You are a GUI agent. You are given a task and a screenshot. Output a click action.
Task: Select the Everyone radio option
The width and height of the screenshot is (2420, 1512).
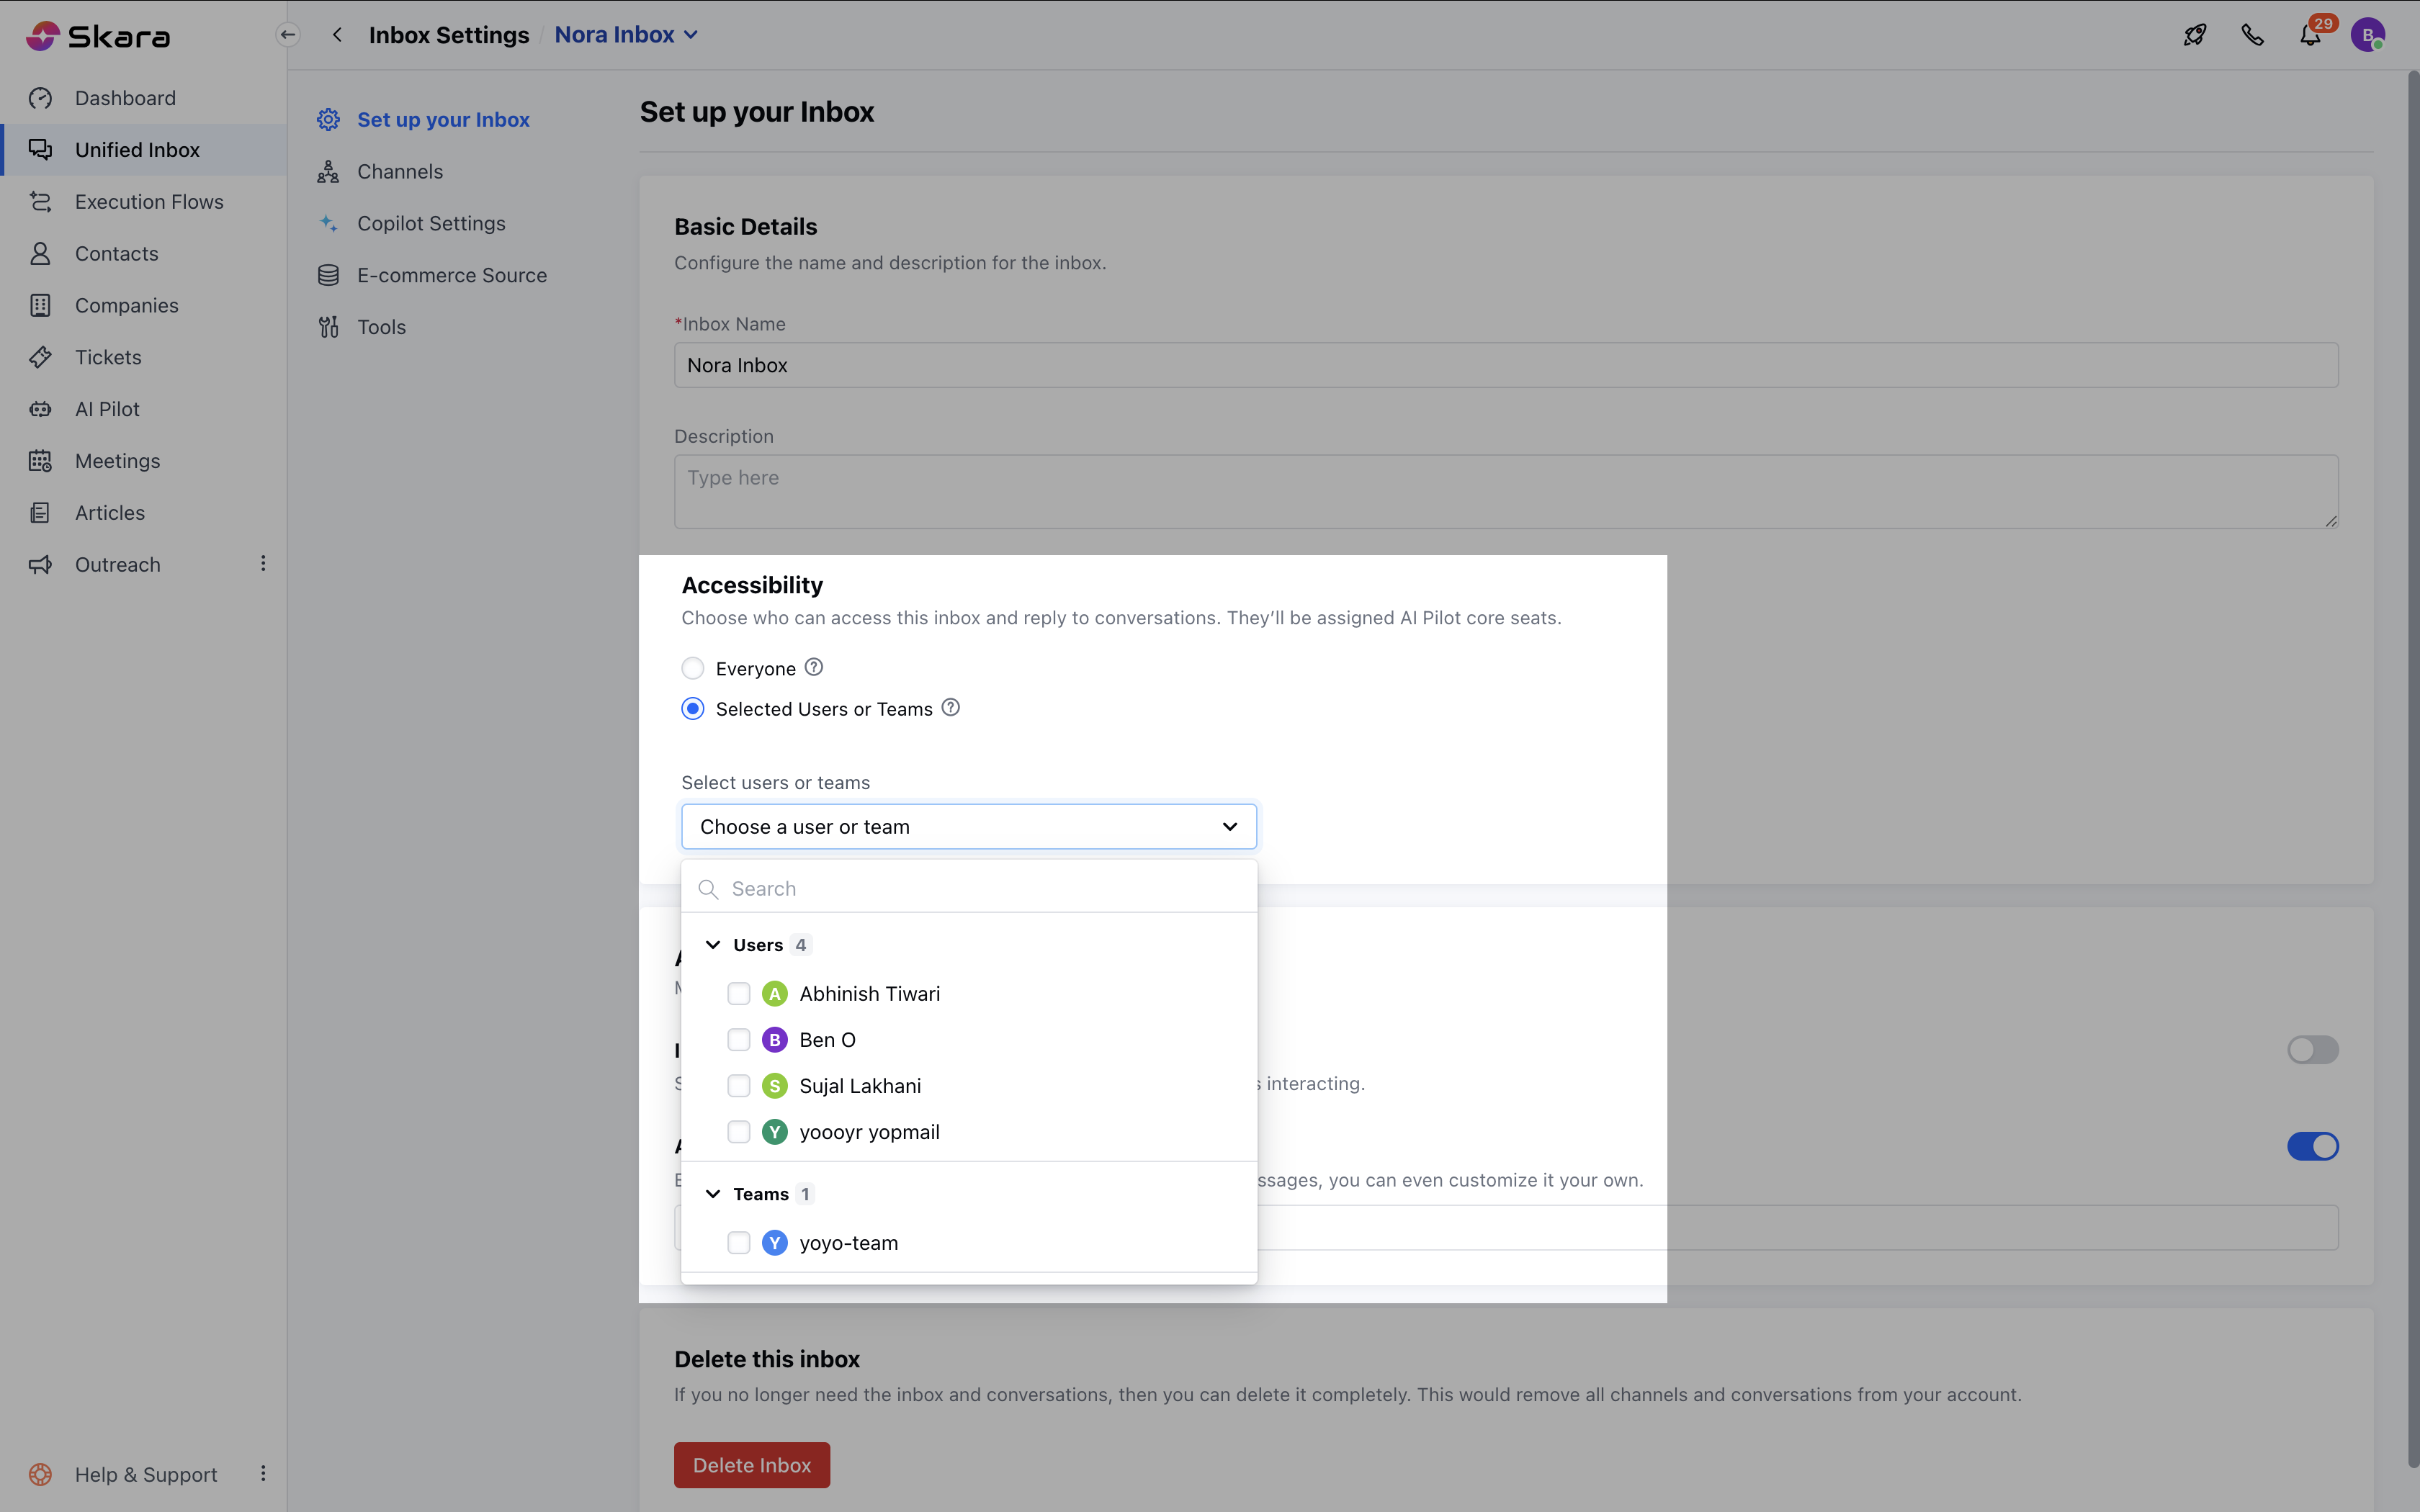pyautogui.click(x=693, y=668)
